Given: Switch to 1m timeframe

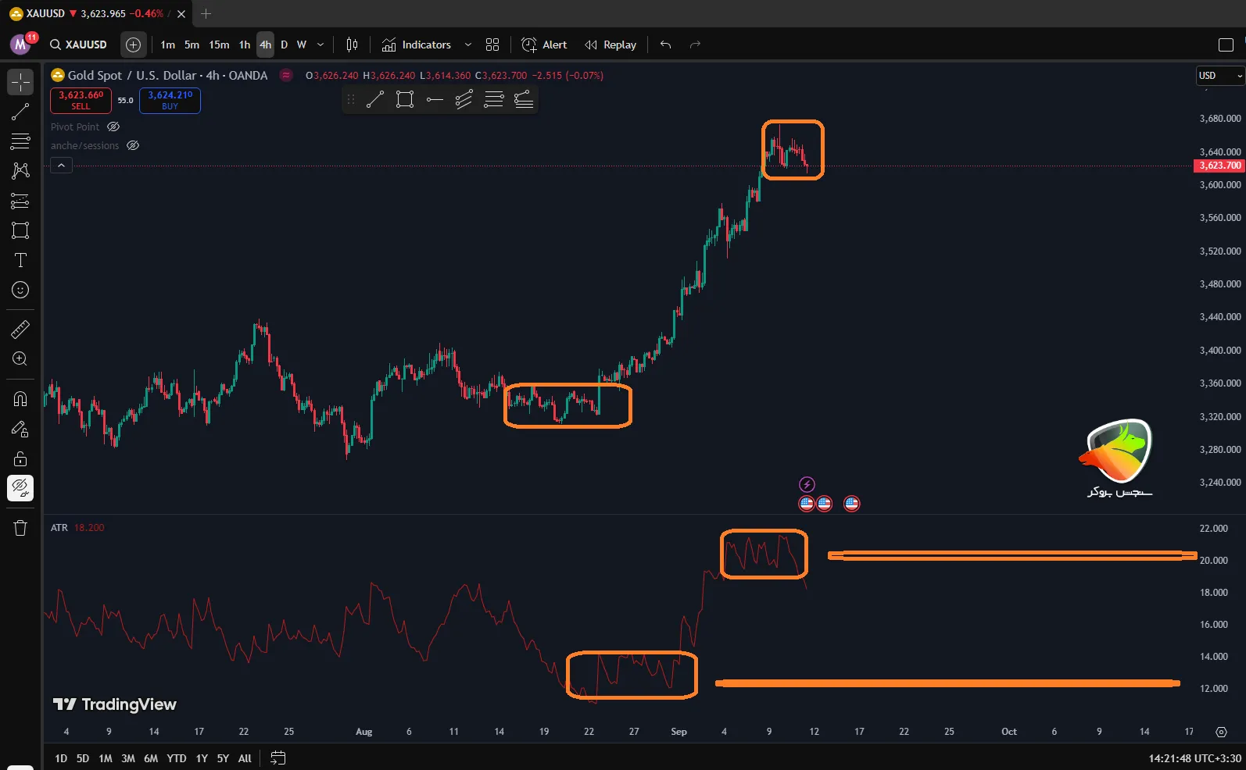Looking at the screenshot, I should click(168, 45).
